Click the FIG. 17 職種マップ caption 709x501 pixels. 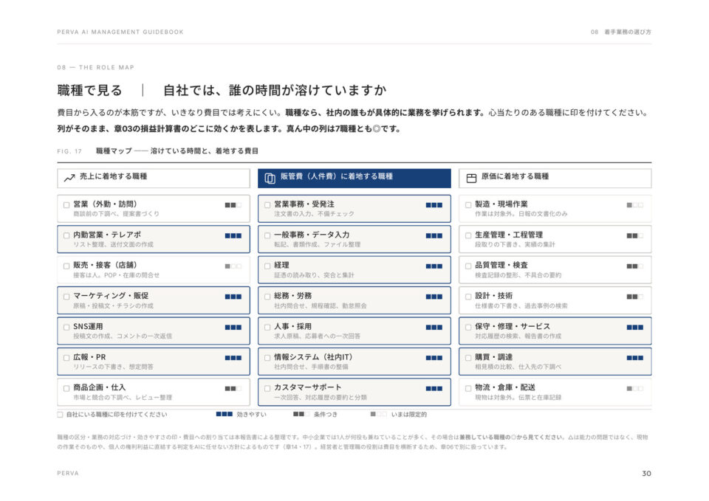(x=158, y=151)
